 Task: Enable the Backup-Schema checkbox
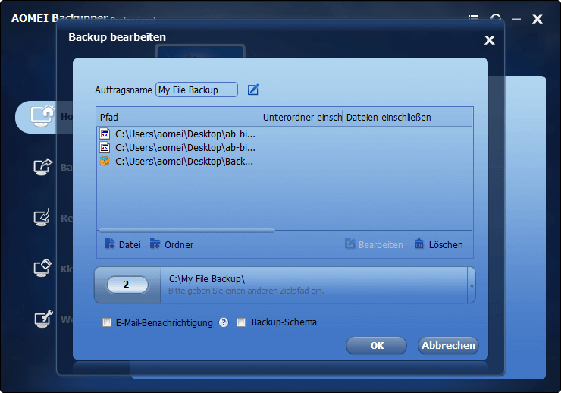[241, 322]
